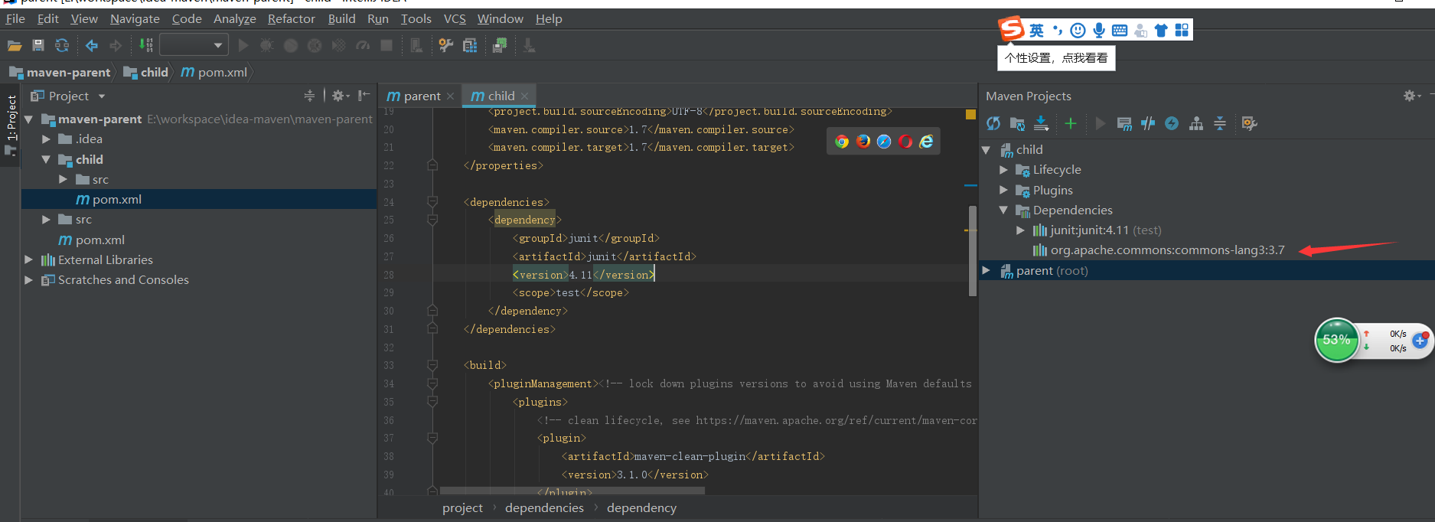Go back with the blue arrow
Image resolution: width=1435 pixels, height=522 pixels.
[92, 46]
